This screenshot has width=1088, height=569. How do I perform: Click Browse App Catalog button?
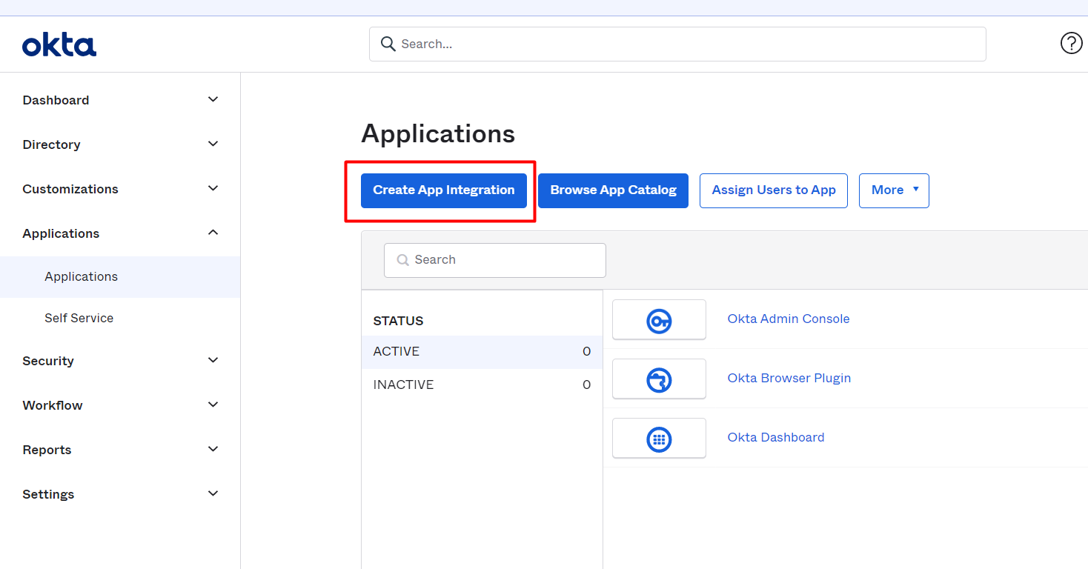pos(613,190)
